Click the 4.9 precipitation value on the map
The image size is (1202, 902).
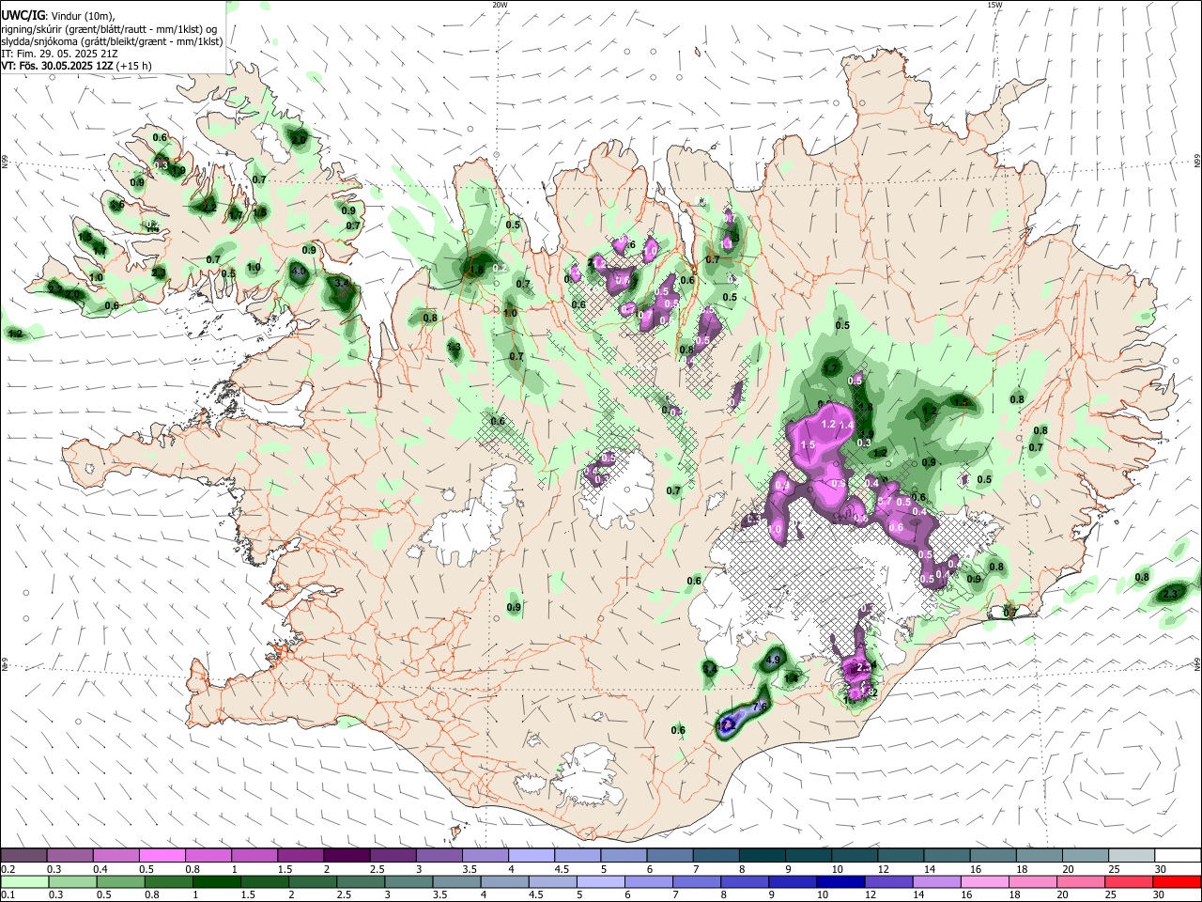[x=774, y=661]
